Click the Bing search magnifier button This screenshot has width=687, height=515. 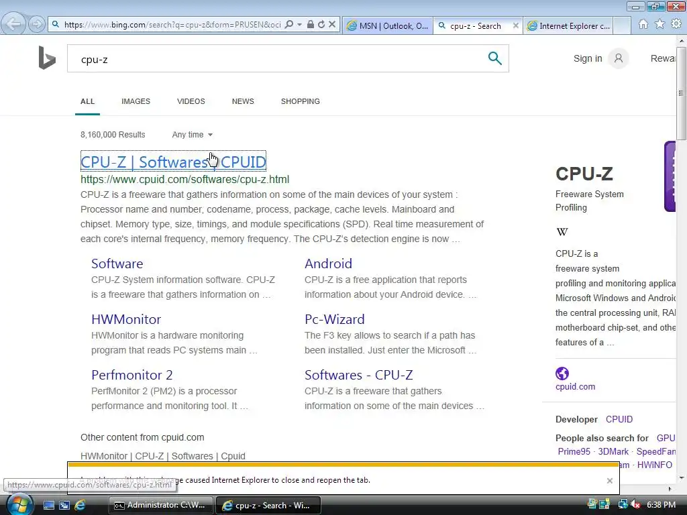(494, 58)
